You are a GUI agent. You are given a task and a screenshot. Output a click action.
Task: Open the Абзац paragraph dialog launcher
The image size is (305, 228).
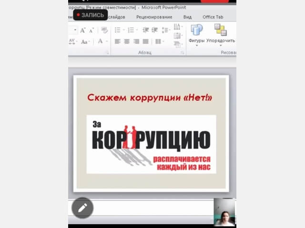coord(183,53)
